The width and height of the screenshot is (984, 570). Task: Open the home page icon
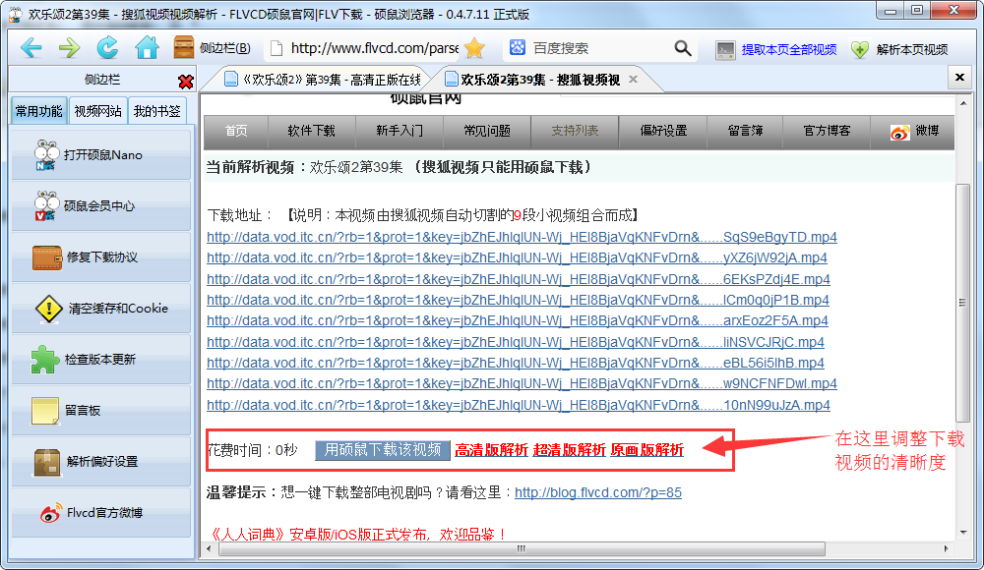(x=147, y=48)
